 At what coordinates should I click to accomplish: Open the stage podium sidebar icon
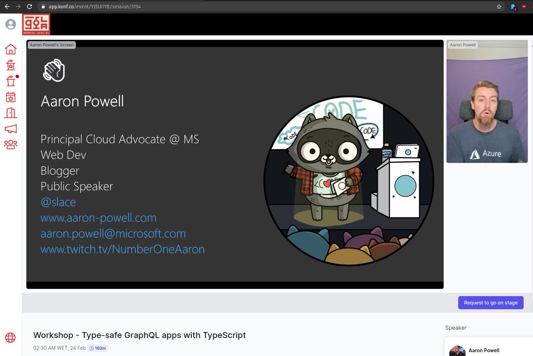[x=11, y=65]
